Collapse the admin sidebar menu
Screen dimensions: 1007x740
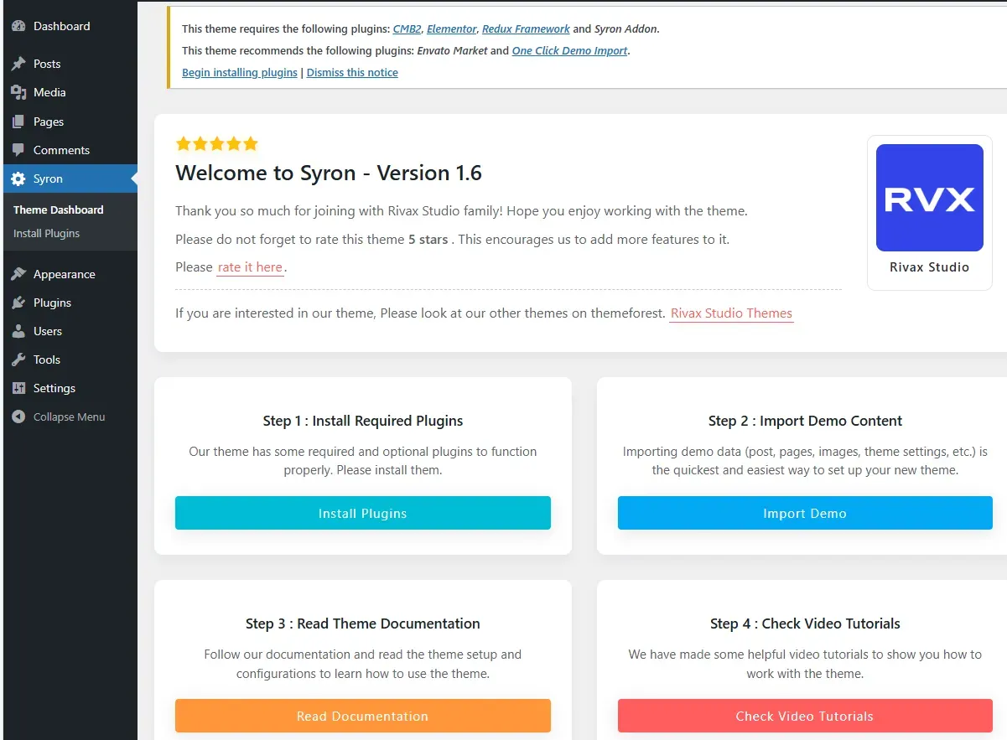pos(69,417)
